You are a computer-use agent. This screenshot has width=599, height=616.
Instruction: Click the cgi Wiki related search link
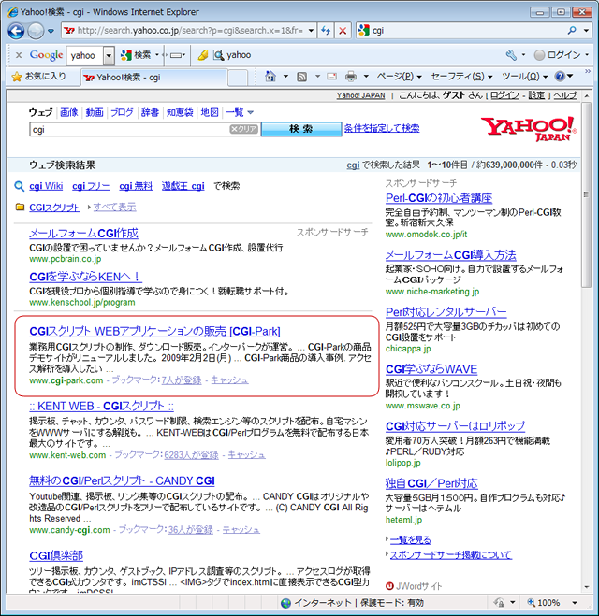(46, 186)
